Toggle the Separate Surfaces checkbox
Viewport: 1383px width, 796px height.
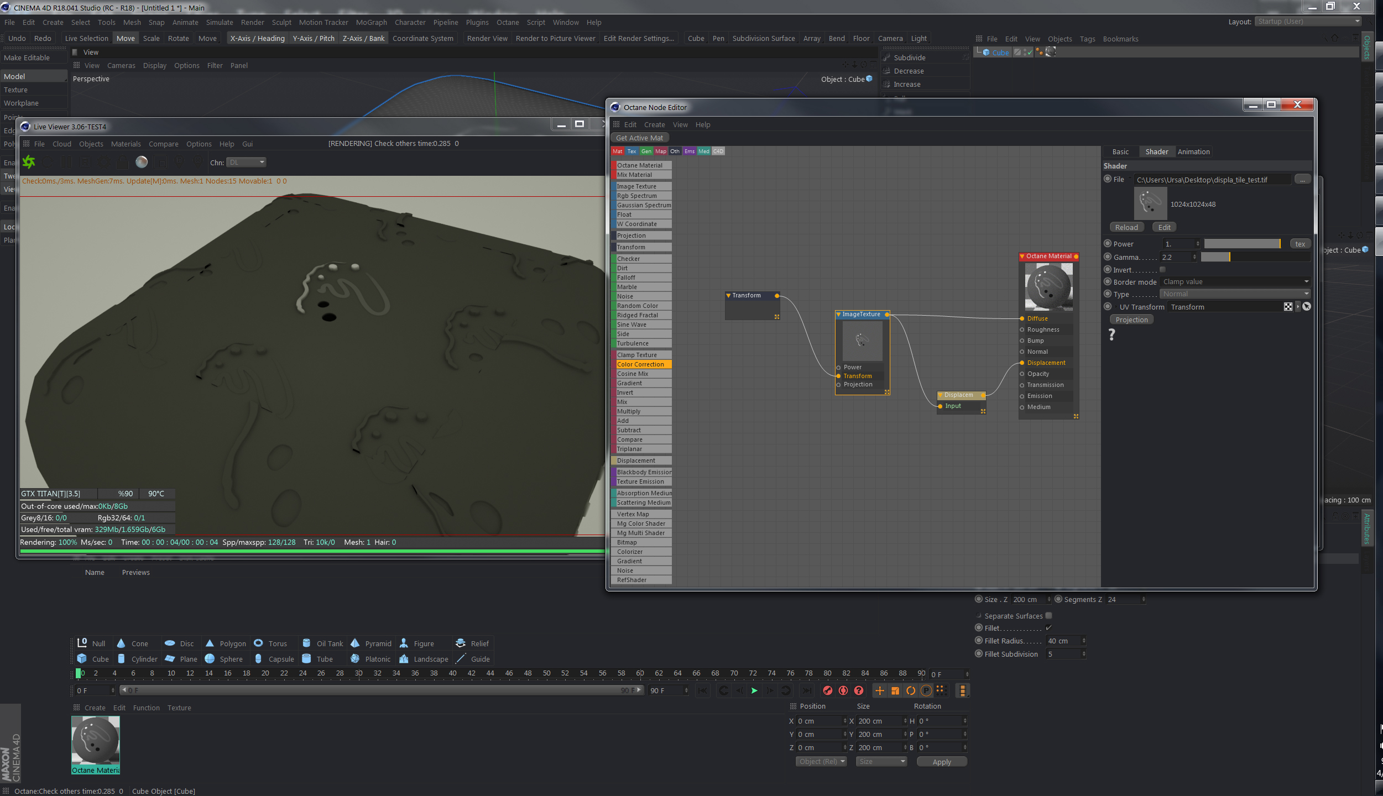(1048, 616)
